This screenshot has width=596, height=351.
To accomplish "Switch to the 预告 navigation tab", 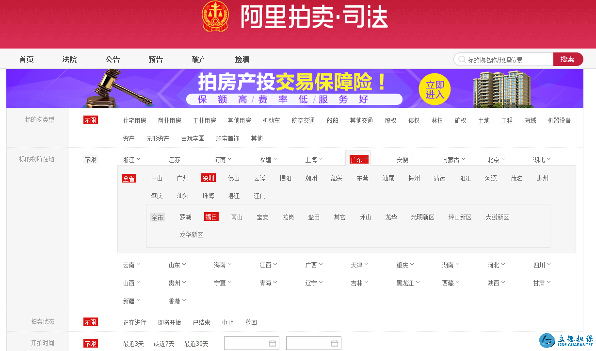I will 156,59.
